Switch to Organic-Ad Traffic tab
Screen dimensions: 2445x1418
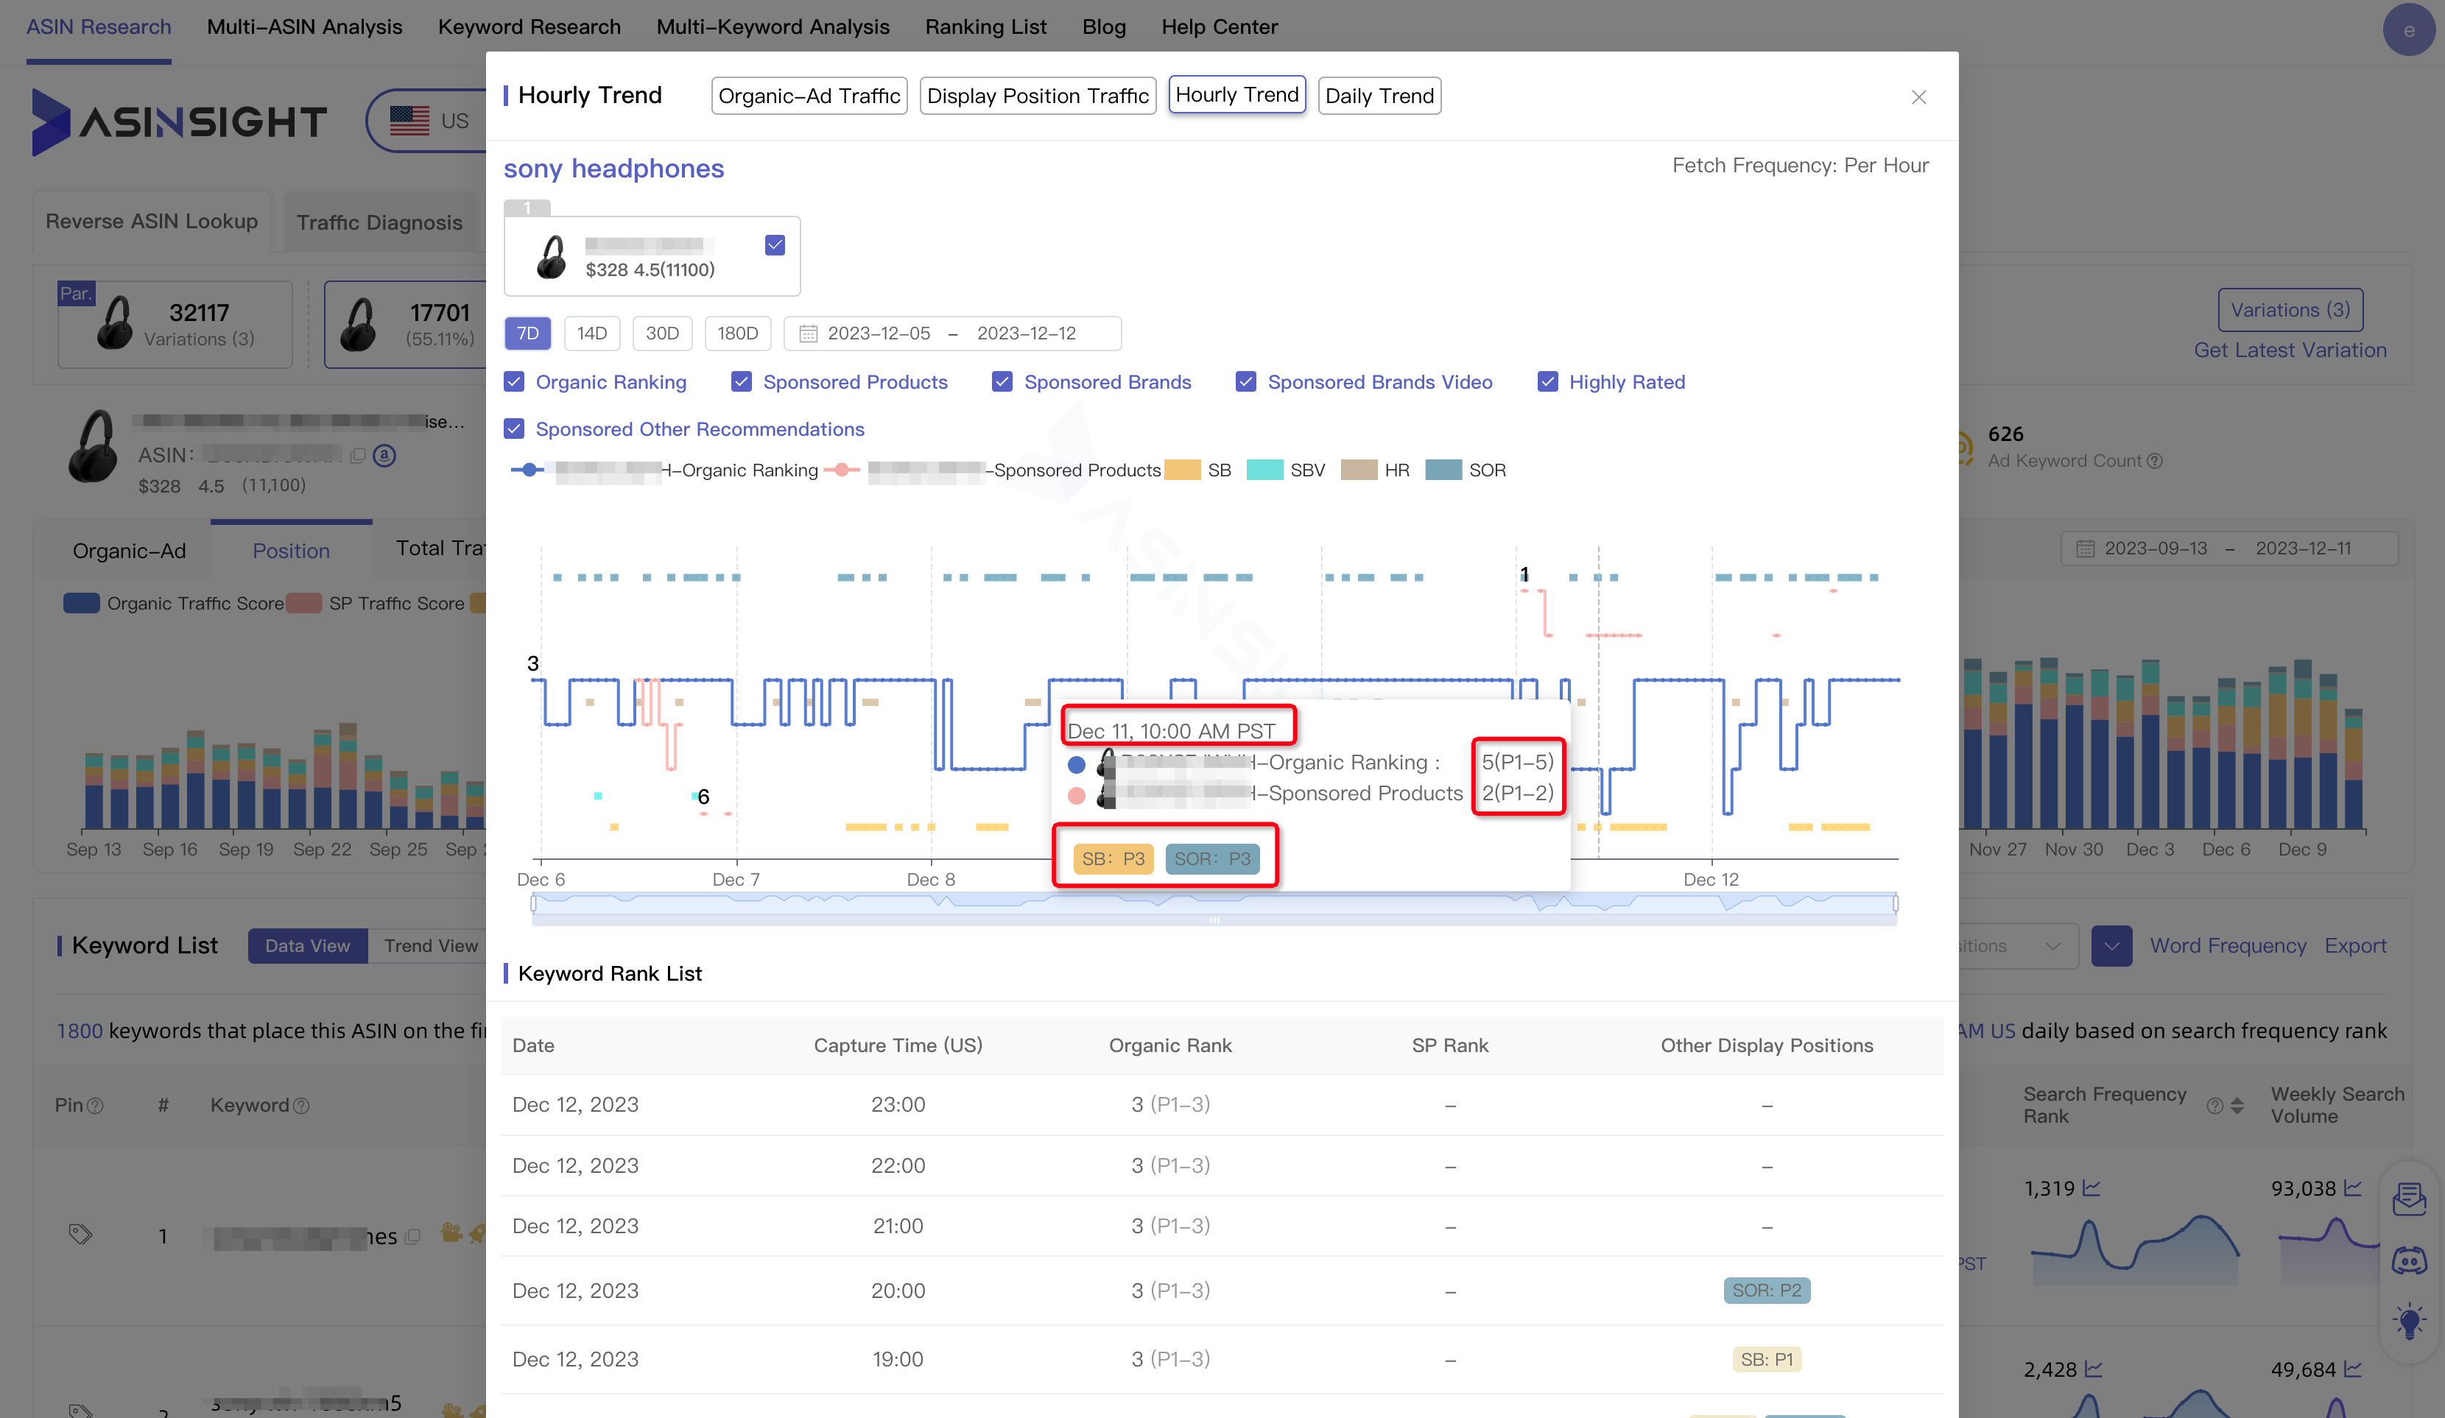pos(809,96)
